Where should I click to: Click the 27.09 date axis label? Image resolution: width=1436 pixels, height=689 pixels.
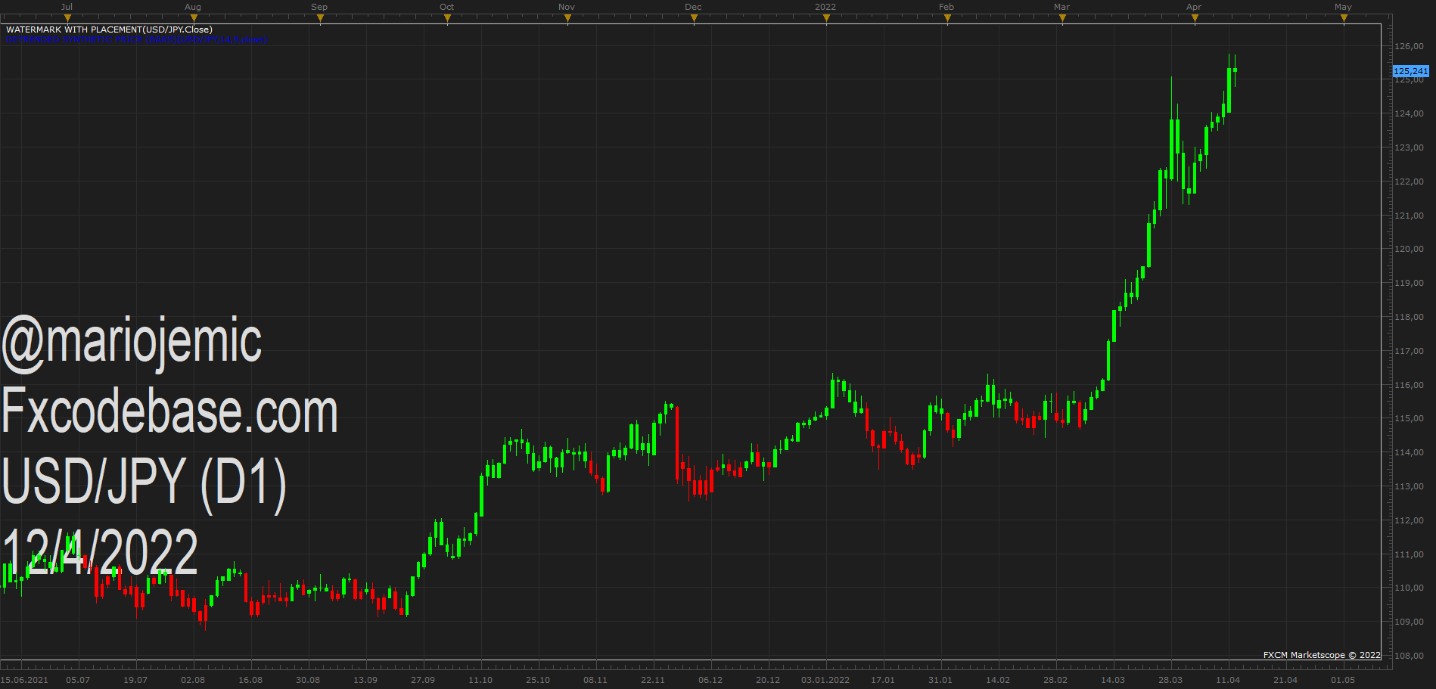coord(423,680)
